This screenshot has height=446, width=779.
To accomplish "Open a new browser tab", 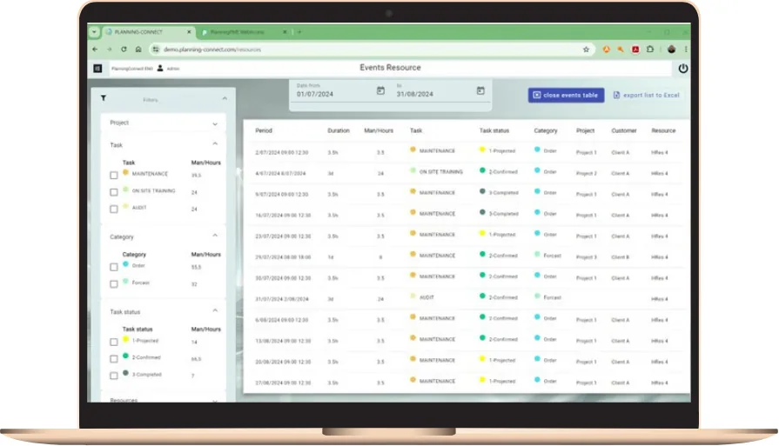I will [299, 32].
